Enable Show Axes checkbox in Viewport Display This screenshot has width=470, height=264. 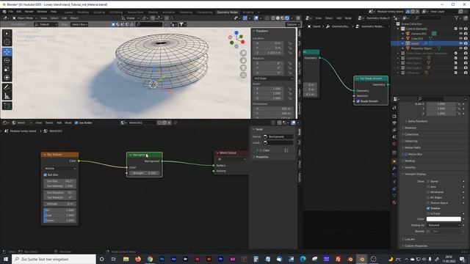pyautogui.click(x=428, y=187)
